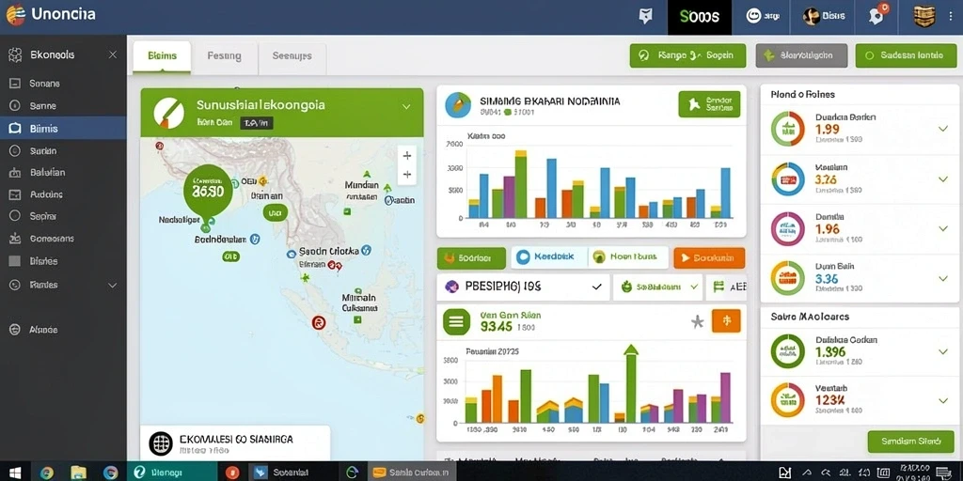
Task: Click the Sender Sarlse green button
Action: (x=709, y=104)
